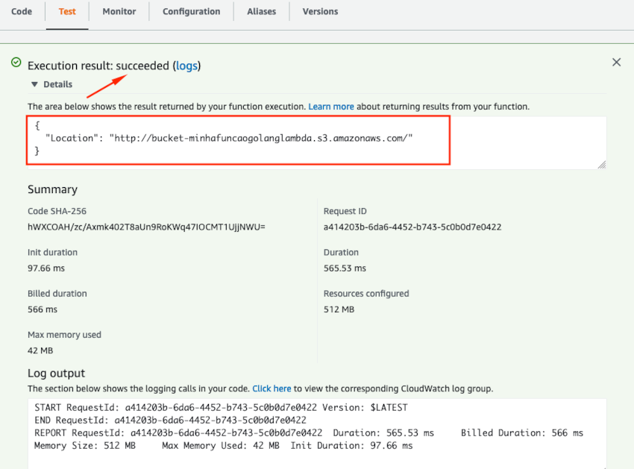The image size is (634, 469).
Task: Dismiss the execution result panel with X
Action: [x=616, y=62]
